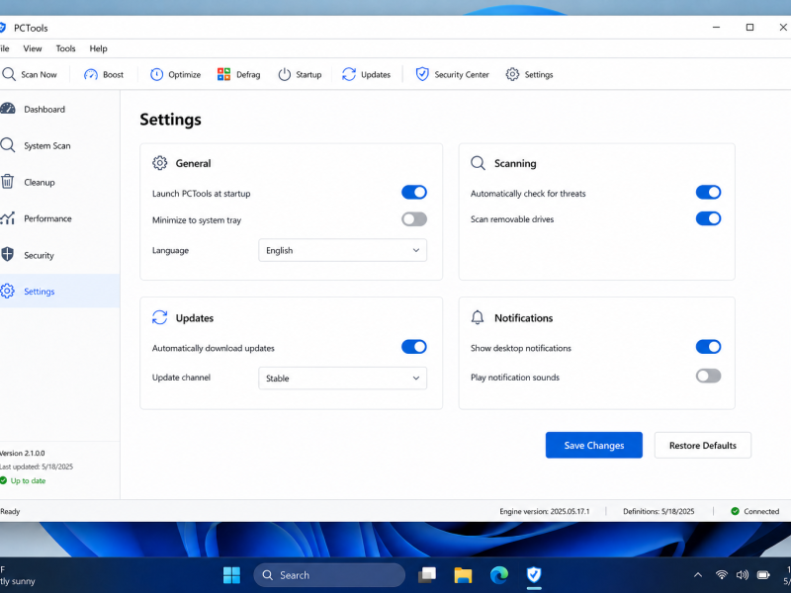Viewport: 791px width, 593px height.
Task: Enable Minimize to system tray toggle
Action: point(414,218)
